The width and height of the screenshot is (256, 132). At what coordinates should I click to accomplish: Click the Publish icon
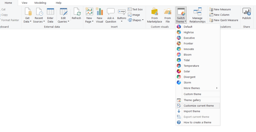(247, 12)
